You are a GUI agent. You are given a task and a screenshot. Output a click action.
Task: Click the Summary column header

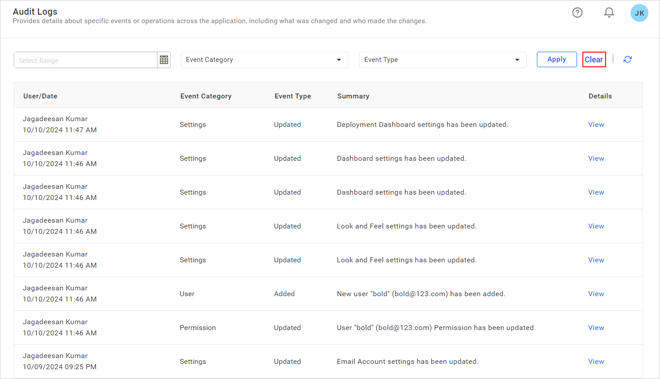point(353,96)
